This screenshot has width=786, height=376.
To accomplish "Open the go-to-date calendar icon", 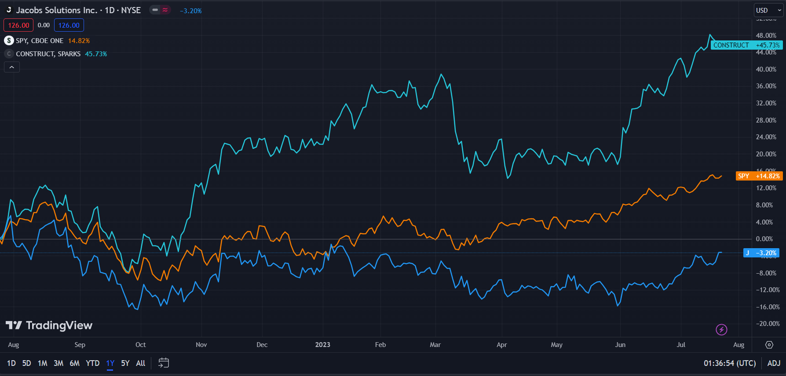I will [164, 363].
